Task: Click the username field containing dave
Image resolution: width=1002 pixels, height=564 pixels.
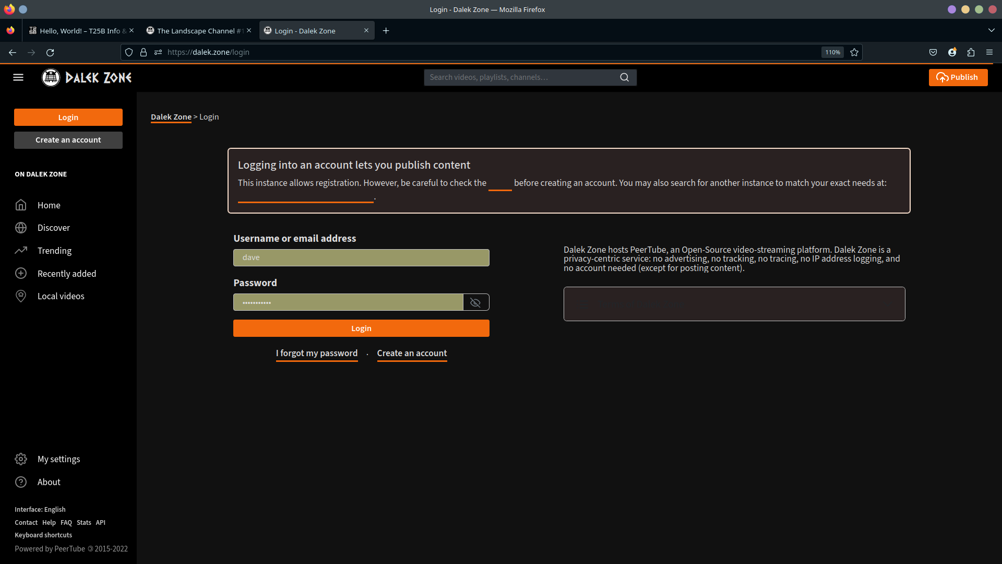Action: pos(361,257)
